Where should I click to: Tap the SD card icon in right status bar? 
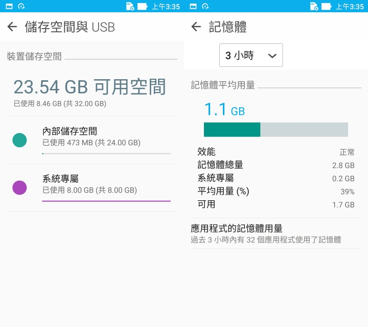[x=314, y=6]
